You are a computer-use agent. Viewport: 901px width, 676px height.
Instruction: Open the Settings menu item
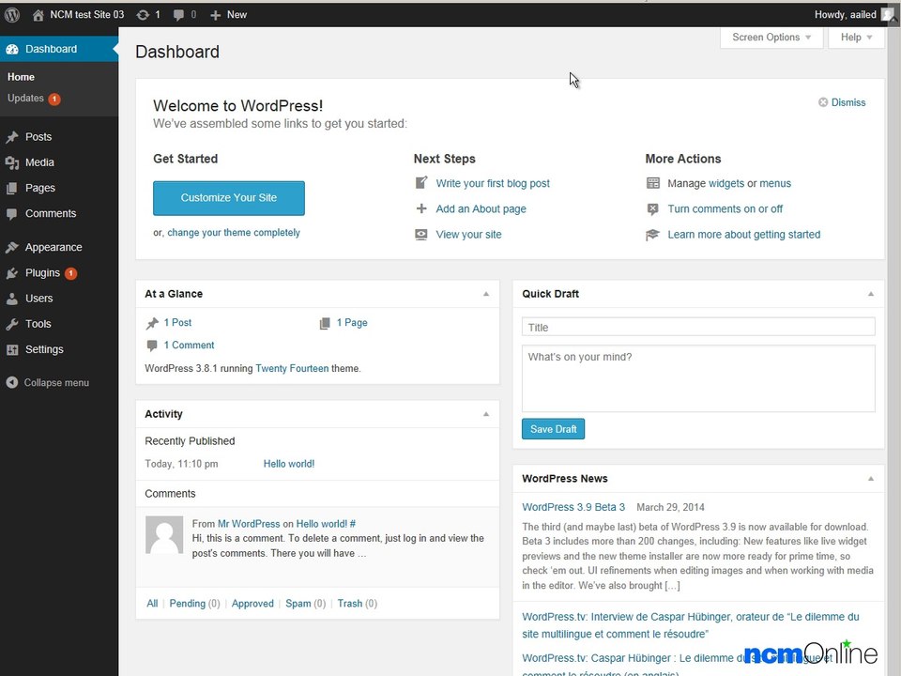44,349
